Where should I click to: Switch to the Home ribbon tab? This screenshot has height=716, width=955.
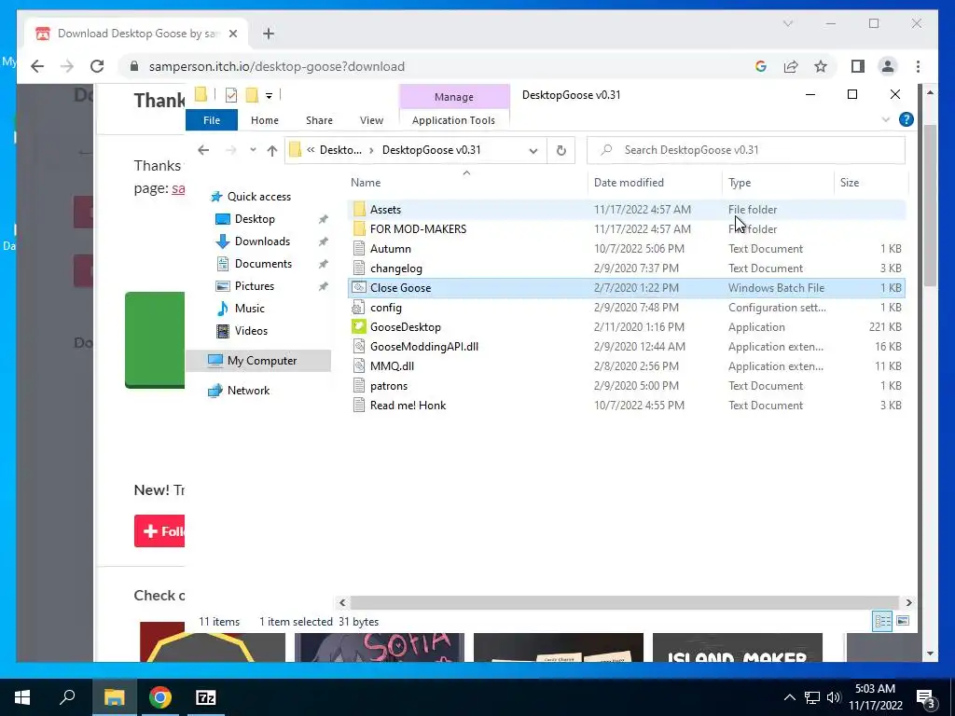coord(264,120)
